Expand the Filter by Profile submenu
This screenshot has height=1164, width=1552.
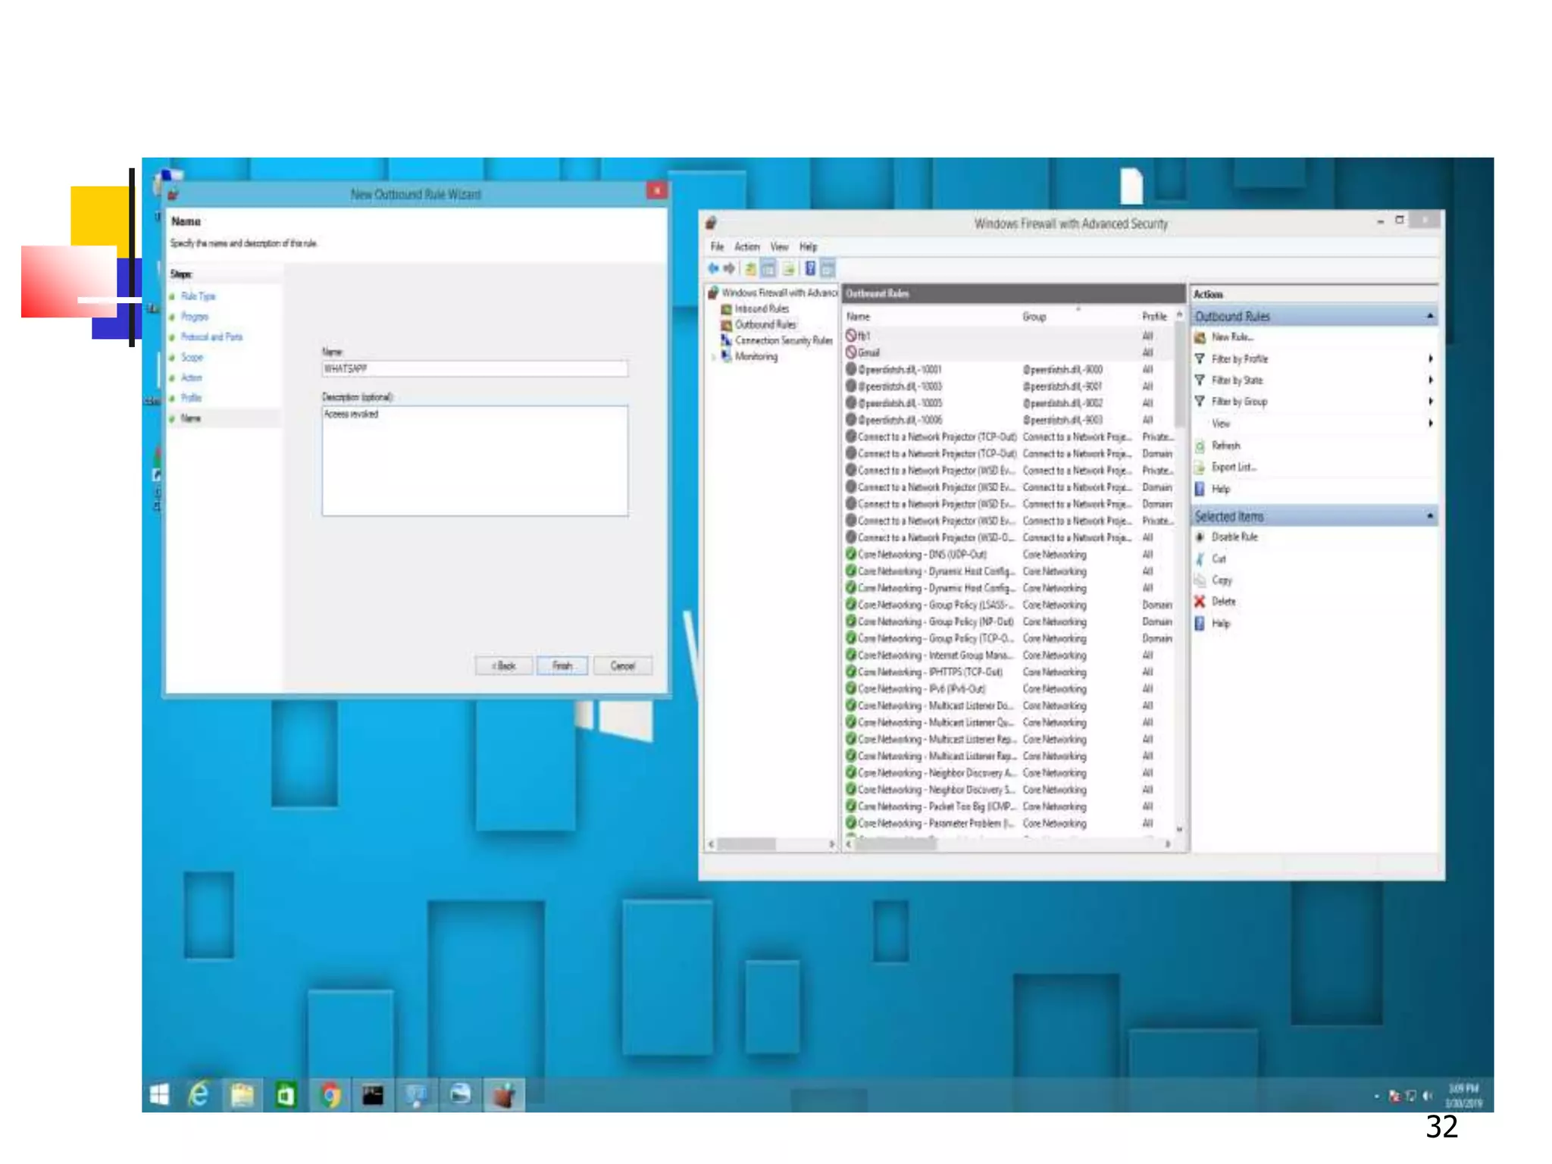(1430, 358)
